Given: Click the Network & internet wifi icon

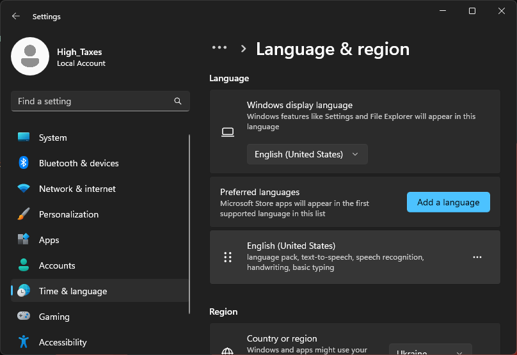Looking at the screenshot, I should pyautogui.click(x=24, y=189).
